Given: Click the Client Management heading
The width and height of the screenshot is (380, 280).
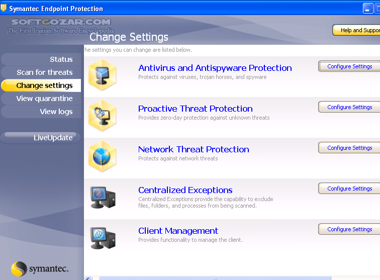Looking at the screenshot, I should click(178, 231).
